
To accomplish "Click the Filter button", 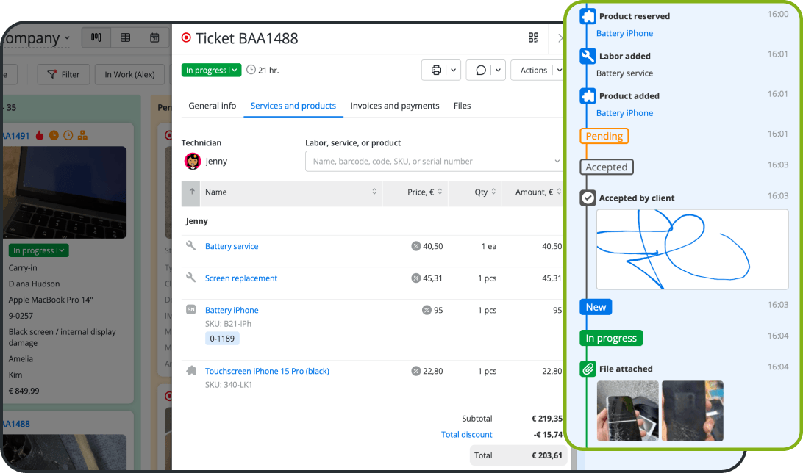I will pyautogui.click(x=63, y=74).
